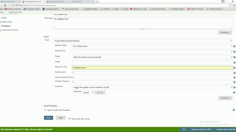Open help for # of Executors
Viewport: 236px width, 132px height.
click(x=235, y=73)
